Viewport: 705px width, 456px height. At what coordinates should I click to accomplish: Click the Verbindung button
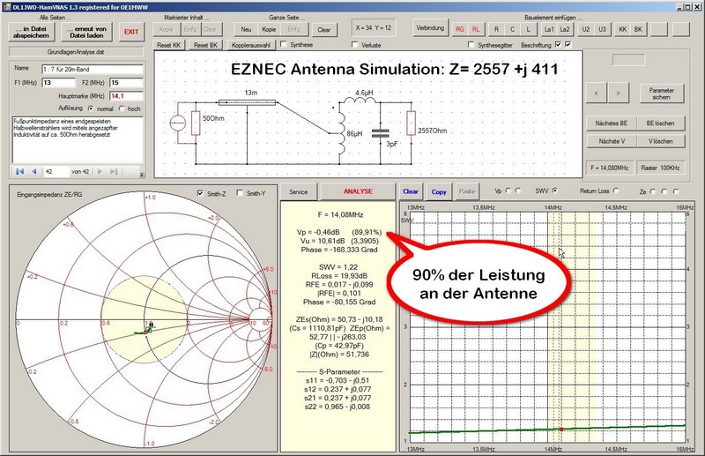(x=430, y=28)
